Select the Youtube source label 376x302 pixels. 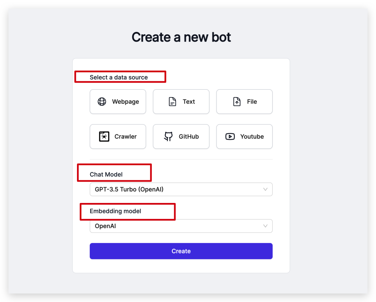252,136
